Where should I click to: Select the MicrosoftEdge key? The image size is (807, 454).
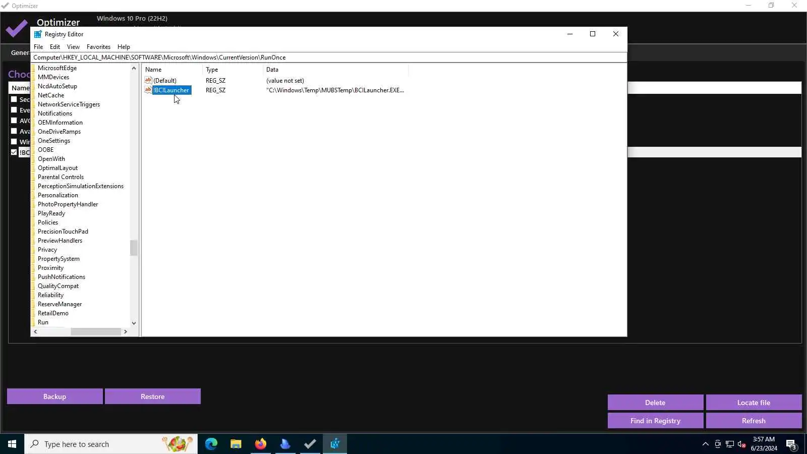(x=57, y=68)
